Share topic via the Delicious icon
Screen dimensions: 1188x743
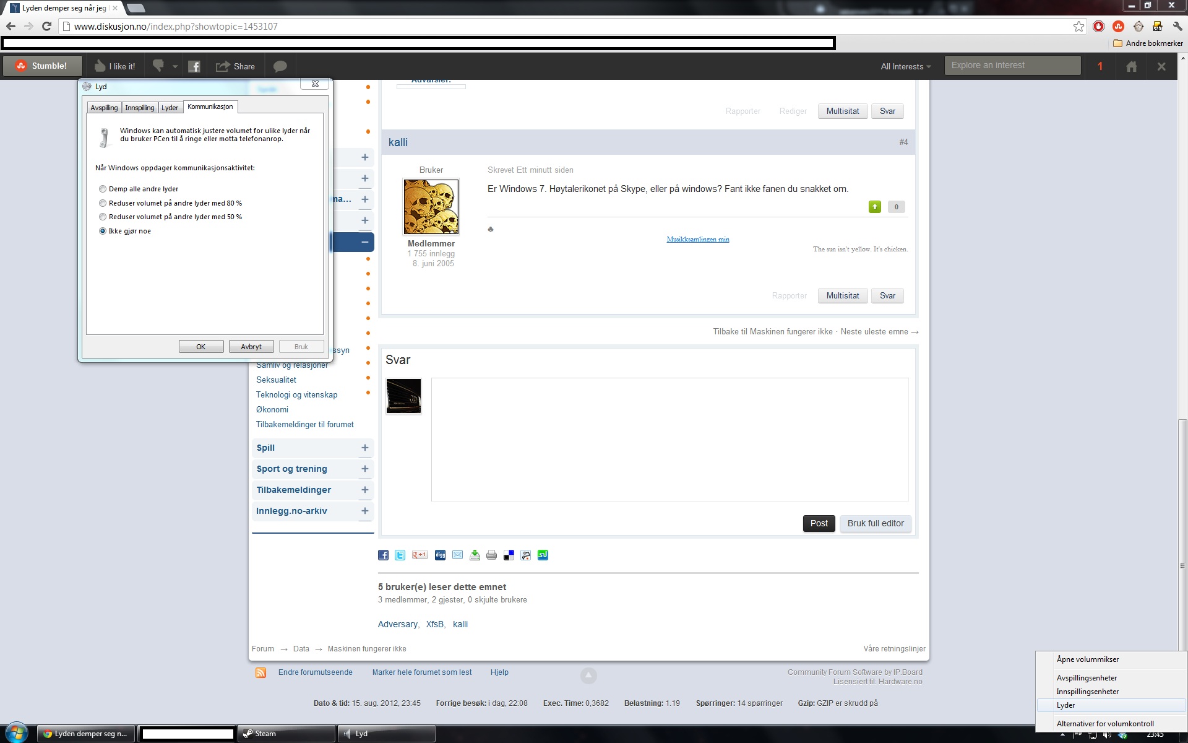(509, 555)
